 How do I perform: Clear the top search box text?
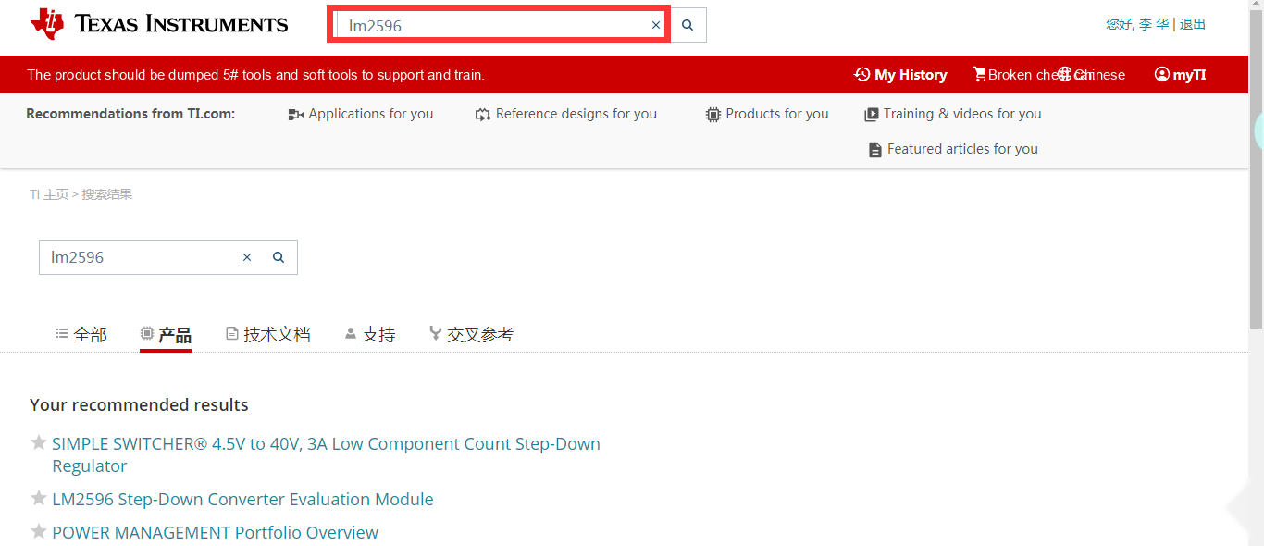(x=656, y=25)
